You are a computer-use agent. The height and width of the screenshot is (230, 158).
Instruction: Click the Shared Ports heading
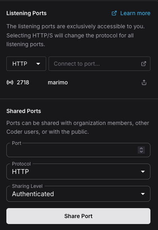[x=23, y=111]
